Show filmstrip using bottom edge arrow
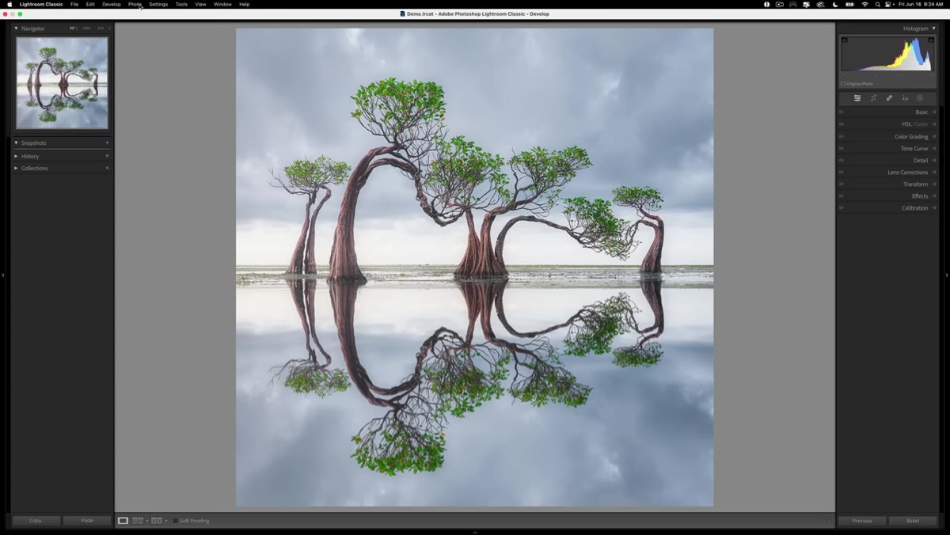 475,533
